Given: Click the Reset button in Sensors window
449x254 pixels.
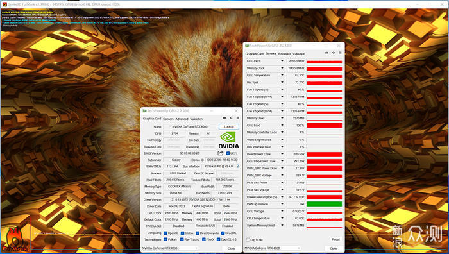Looking at the screenshot, I should 335,239.
